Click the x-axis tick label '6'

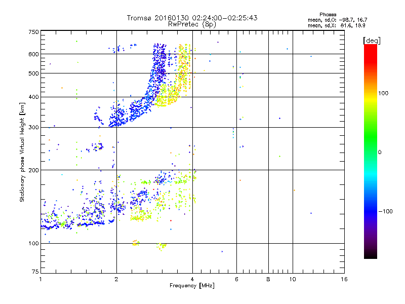[236, 279]
